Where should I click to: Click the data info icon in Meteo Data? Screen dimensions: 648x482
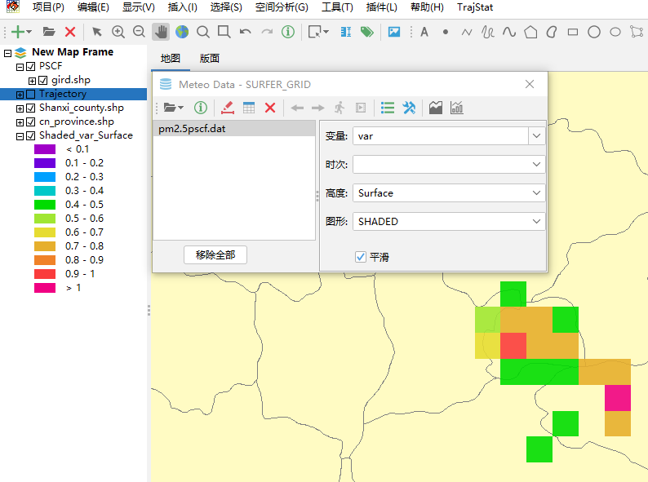pos(200,108)
